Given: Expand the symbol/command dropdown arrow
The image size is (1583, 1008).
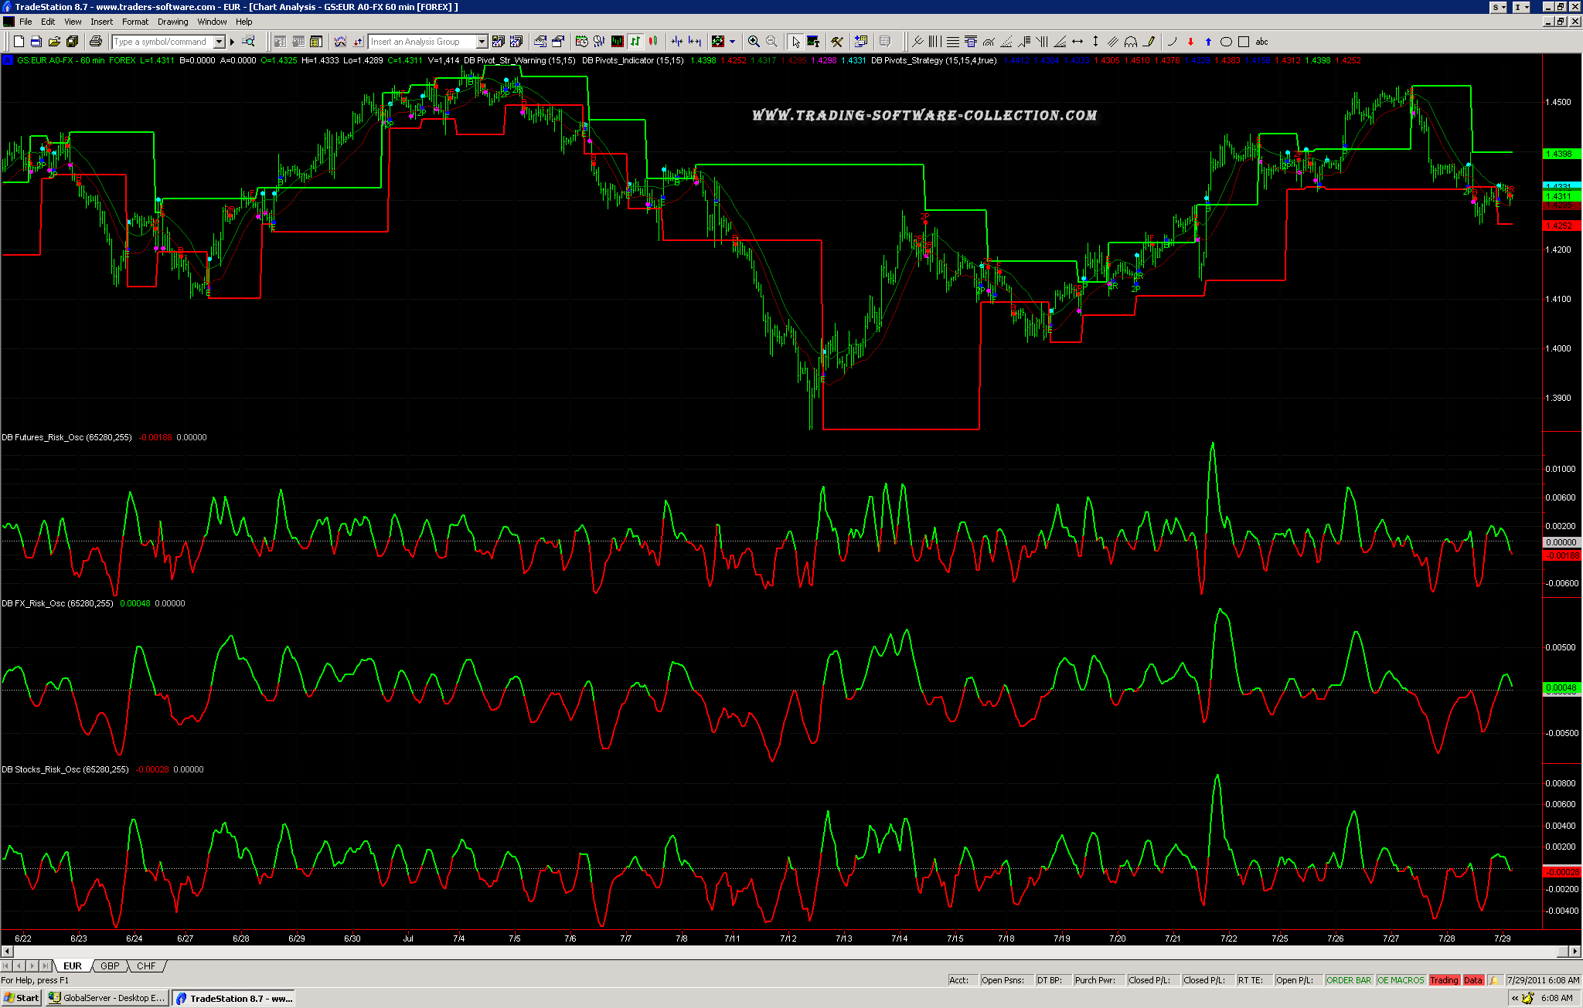Looking at the screenshot, I should tap(220, 42).
